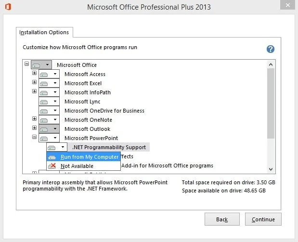
Task: Open Microsoft Outlook install option dropdown
Action: [x=49, y=129]
